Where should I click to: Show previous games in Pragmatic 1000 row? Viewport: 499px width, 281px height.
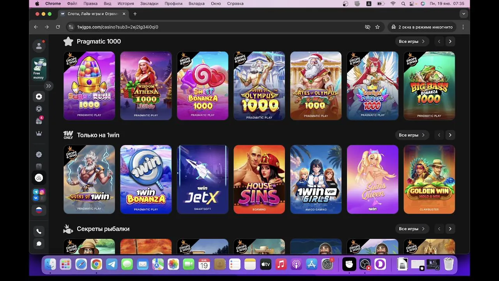click(439, 41)
